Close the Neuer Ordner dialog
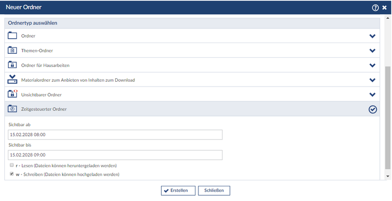 point(385,7)
